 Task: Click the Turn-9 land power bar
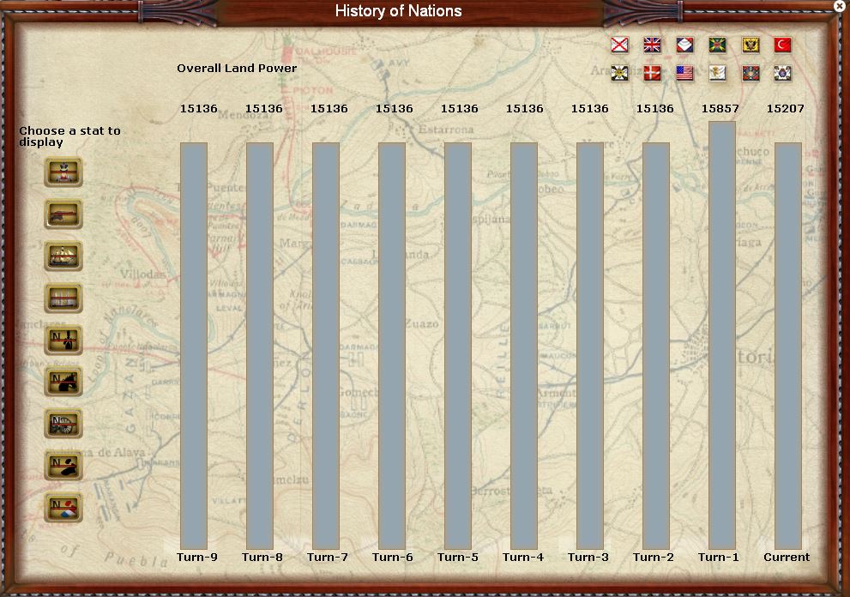[194, 345]
